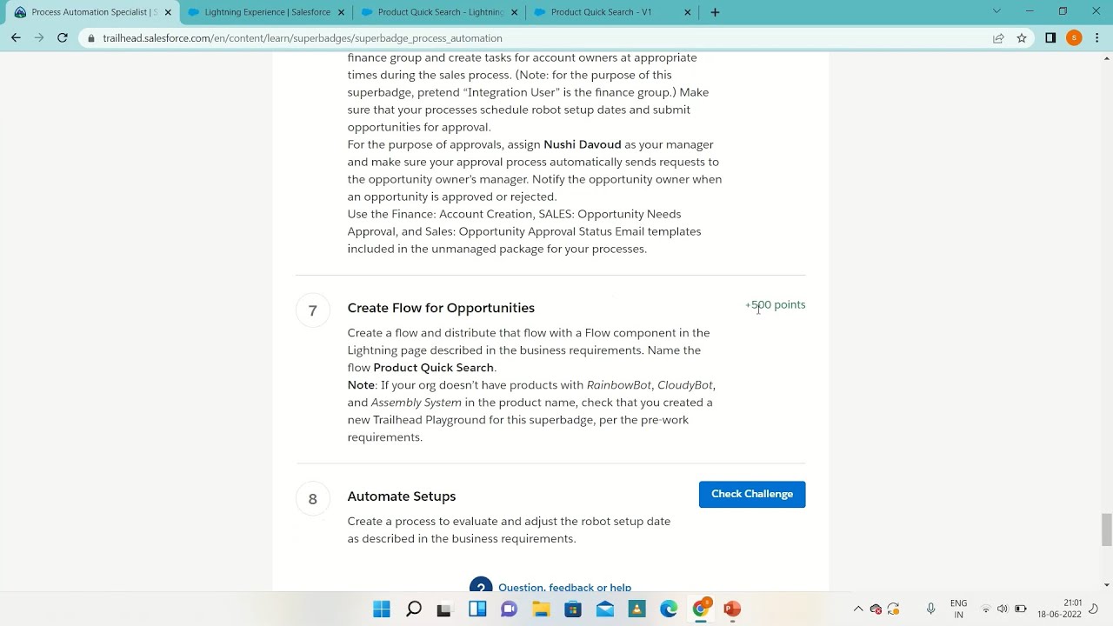Image resolution: width=1113 pixels, height=626 pixels.
Task: Open the Chrome three-dot menu
Action: 1097,38
